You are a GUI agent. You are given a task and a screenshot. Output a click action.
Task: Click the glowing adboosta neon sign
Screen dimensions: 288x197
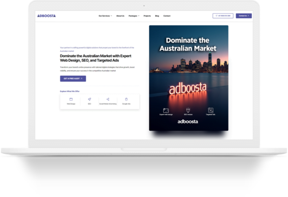tap(186, 90)
